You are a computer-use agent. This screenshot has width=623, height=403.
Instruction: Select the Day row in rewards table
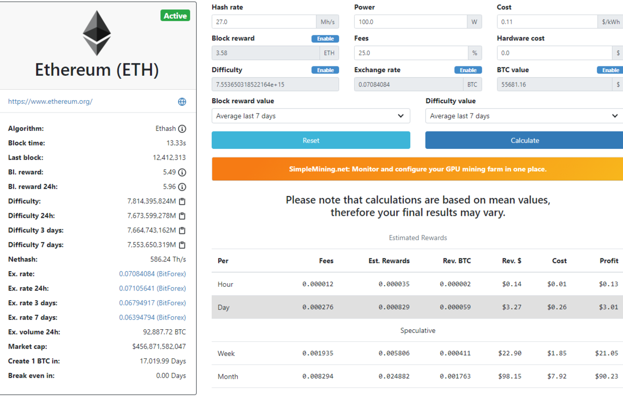coord(417,307)
